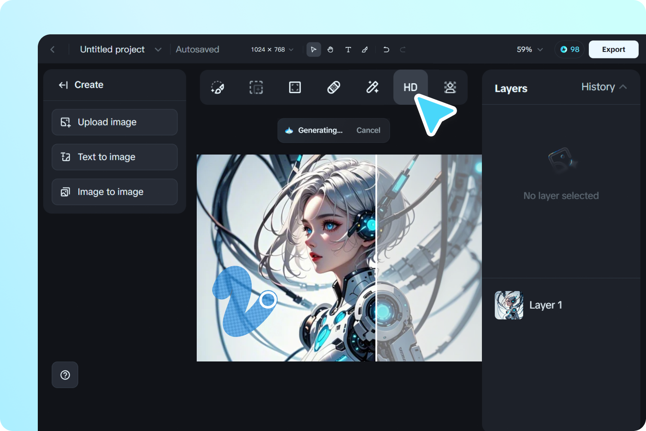
Task: Activate the Text tool
Action: click(x=348, y=49)
